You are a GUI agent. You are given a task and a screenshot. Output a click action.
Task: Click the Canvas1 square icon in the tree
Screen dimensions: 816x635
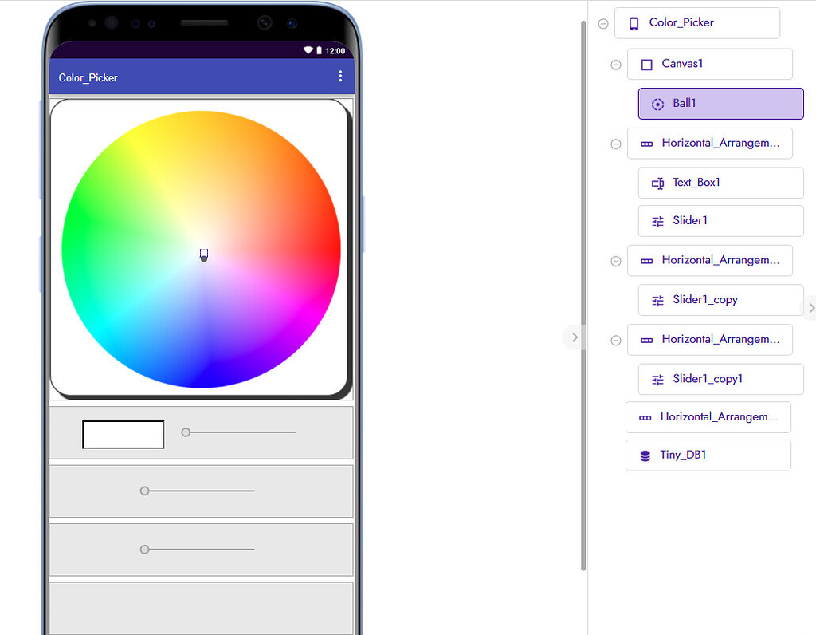click(x=646, y=65)
